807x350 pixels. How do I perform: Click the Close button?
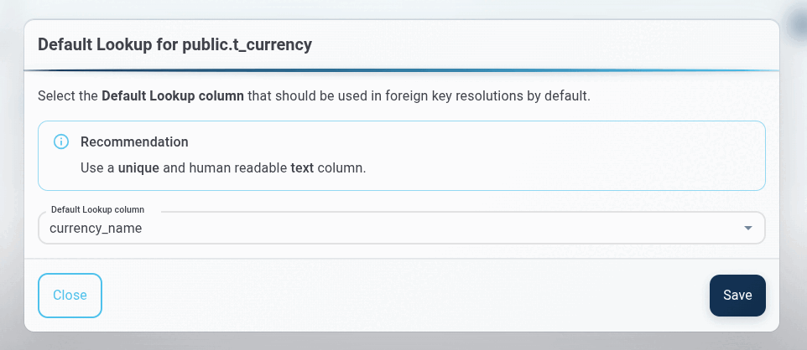(70, 295)
